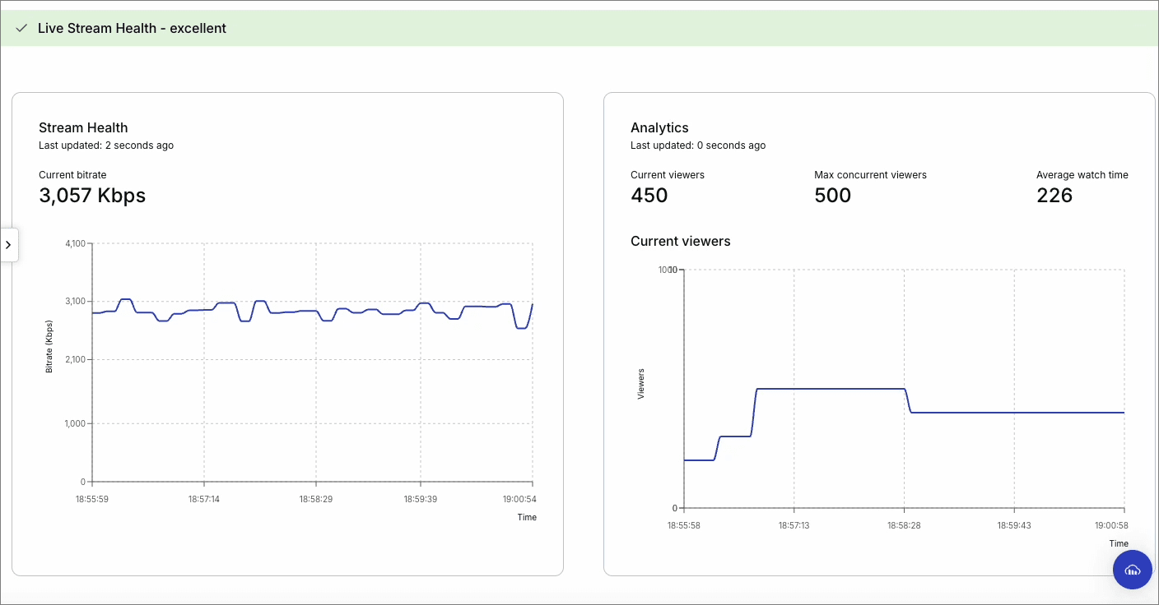The image size is (1159, 605).
Task: Click the Current viewers 450 statistic
Action: pos(649,196)
